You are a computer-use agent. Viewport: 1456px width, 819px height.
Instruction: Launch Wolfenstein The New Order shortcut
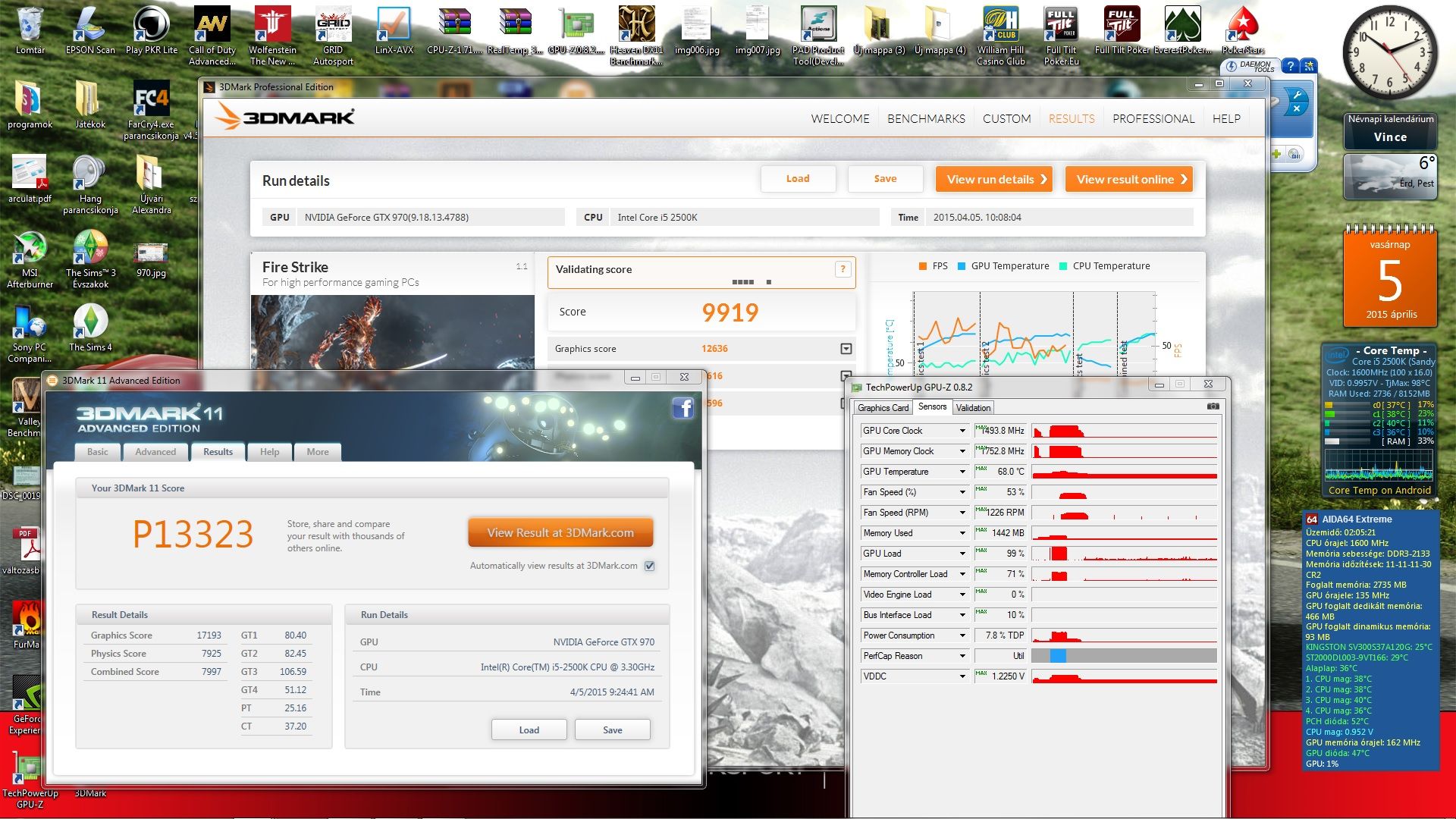tap(272, 36)
